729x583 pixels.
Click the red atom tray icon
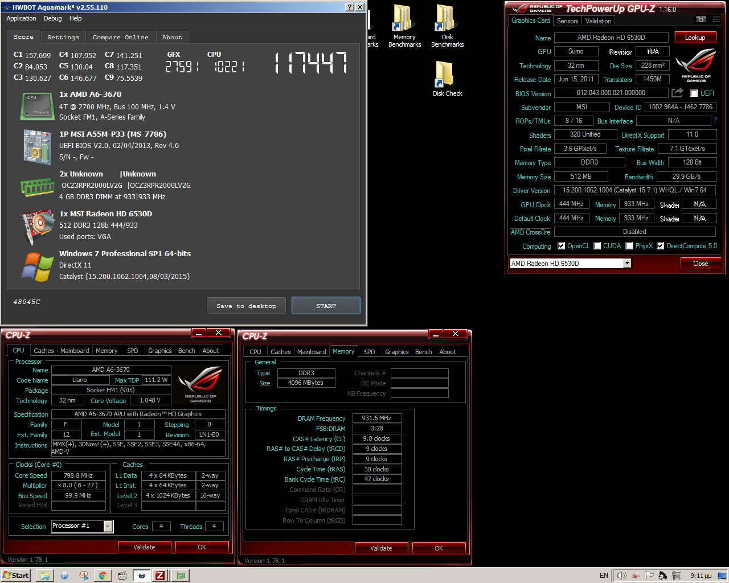(636, 576)
